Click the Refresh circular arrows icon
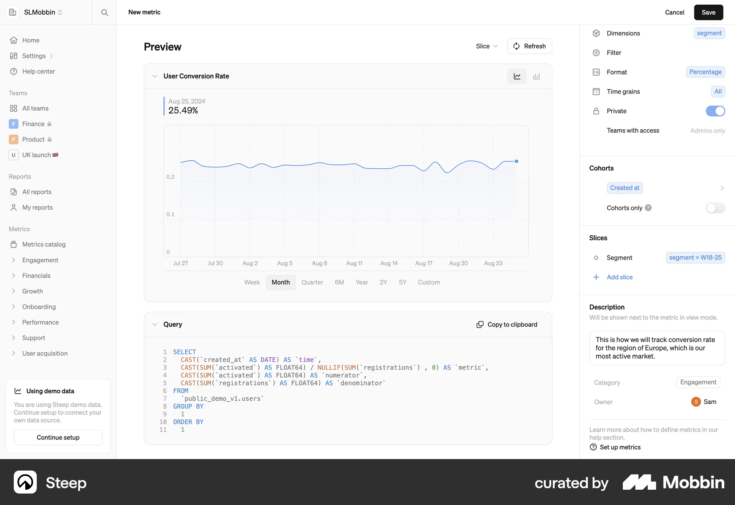The image size is (735, 505). 516,46
